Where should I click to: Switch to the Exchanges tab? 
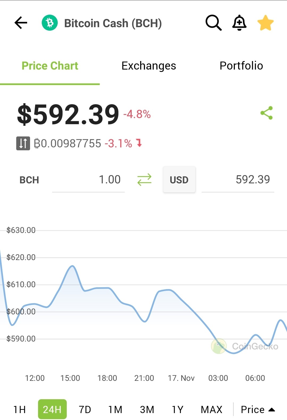[149, 66]
